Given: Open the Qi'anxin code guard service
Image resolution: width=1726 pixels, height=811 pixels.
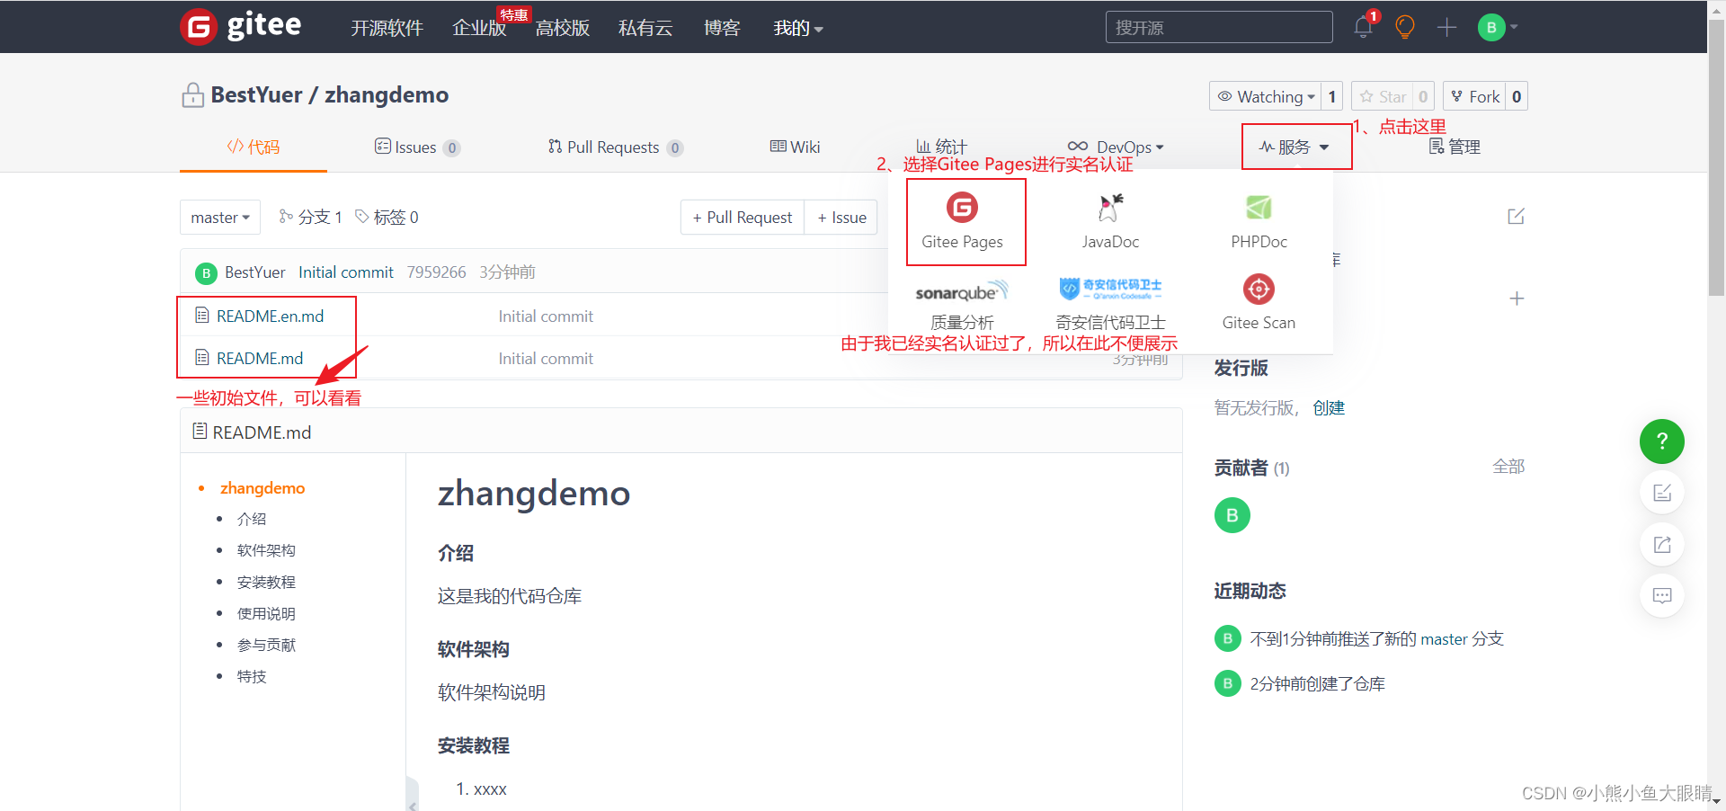Looking at the screenshot, I should point(1110,304).
